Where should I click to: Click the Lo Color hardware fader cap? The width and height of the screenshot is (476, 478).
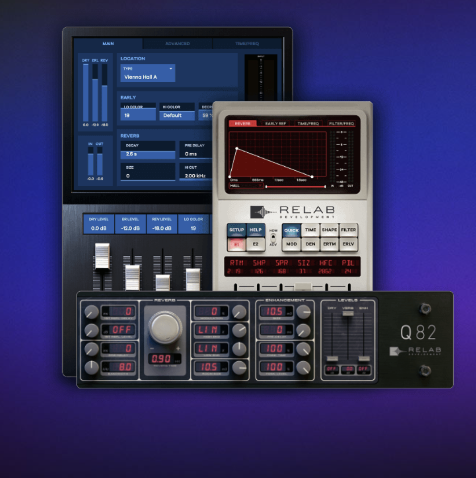click(193, 279)
